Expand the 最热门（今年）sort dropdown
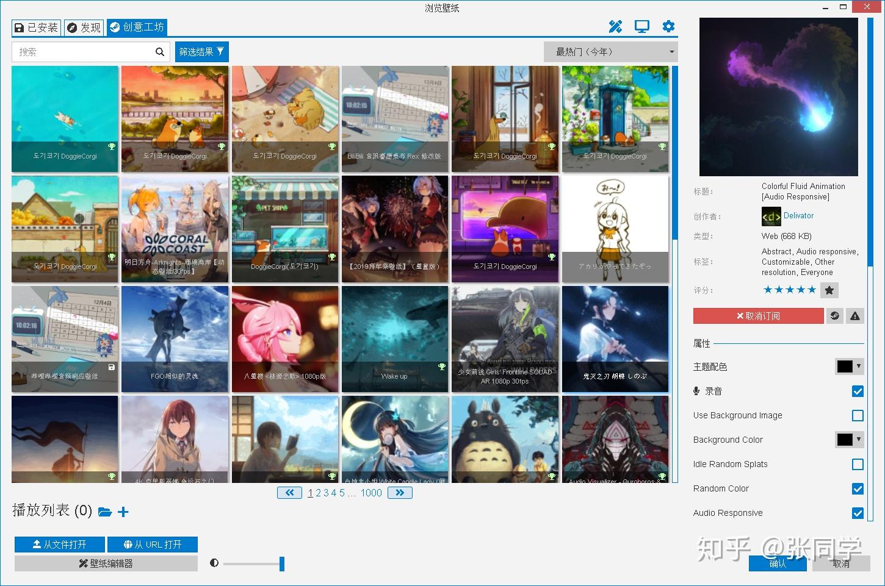Screen dimensions: 885x586 [x=611, y=52]
